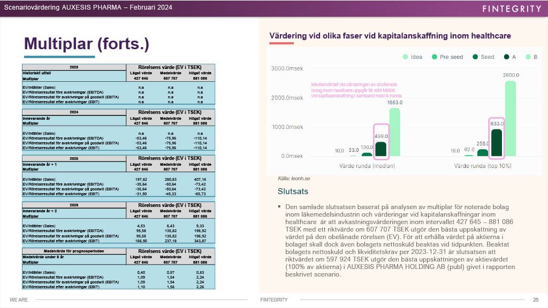Click the conclusion paragraph under Slutsats
548x308 pixels.
pyautogui.click(x=399, y=240)
